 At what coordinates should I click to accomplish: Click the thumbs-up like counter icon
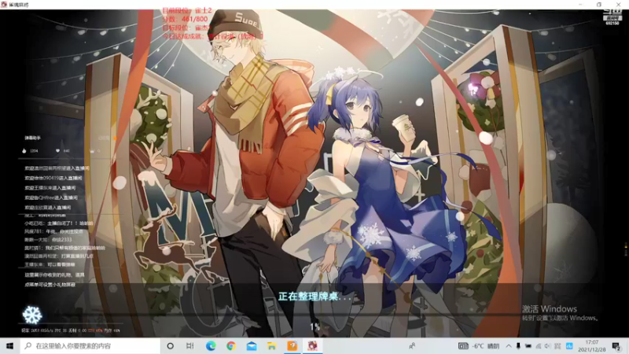click(24, 151)
